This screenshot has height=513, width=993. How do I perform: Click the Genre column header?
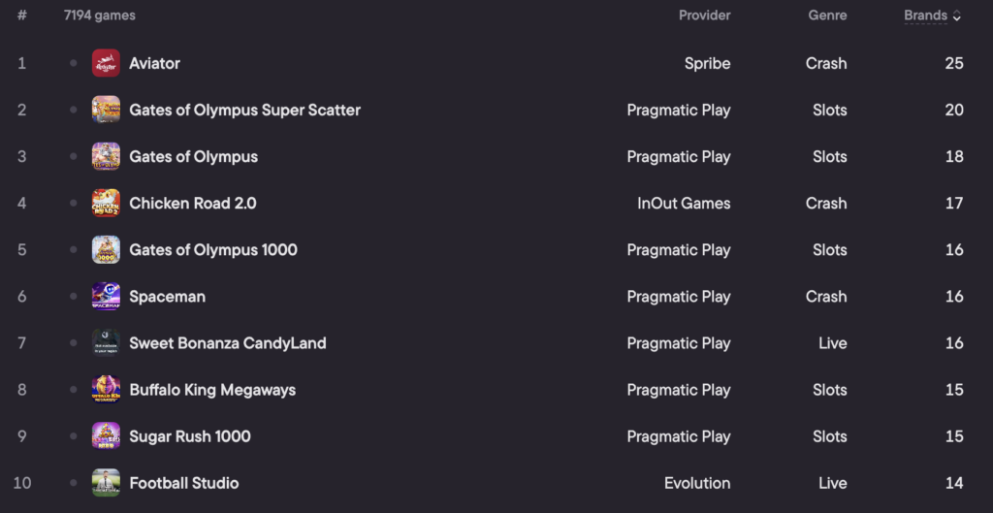coord(827,16)
